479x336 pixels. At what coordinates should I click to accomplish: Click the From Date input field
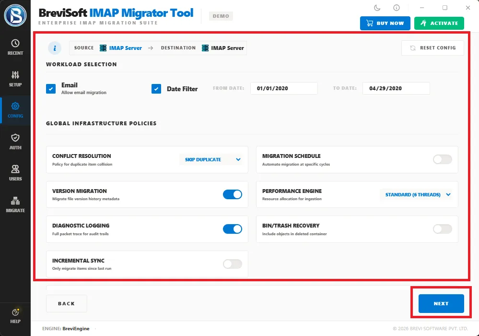pyautogui.click(x=284, y=88)
